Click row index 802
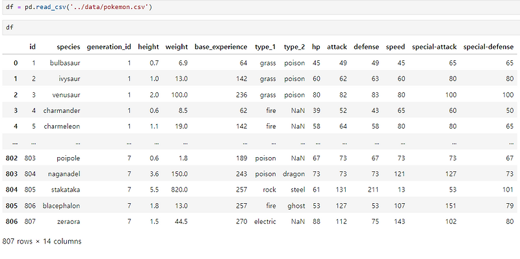 tap(12, 158)
